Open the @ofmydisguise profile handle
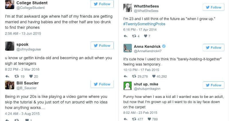The width and height of the screenshot is (229, 121). point(29,50)
